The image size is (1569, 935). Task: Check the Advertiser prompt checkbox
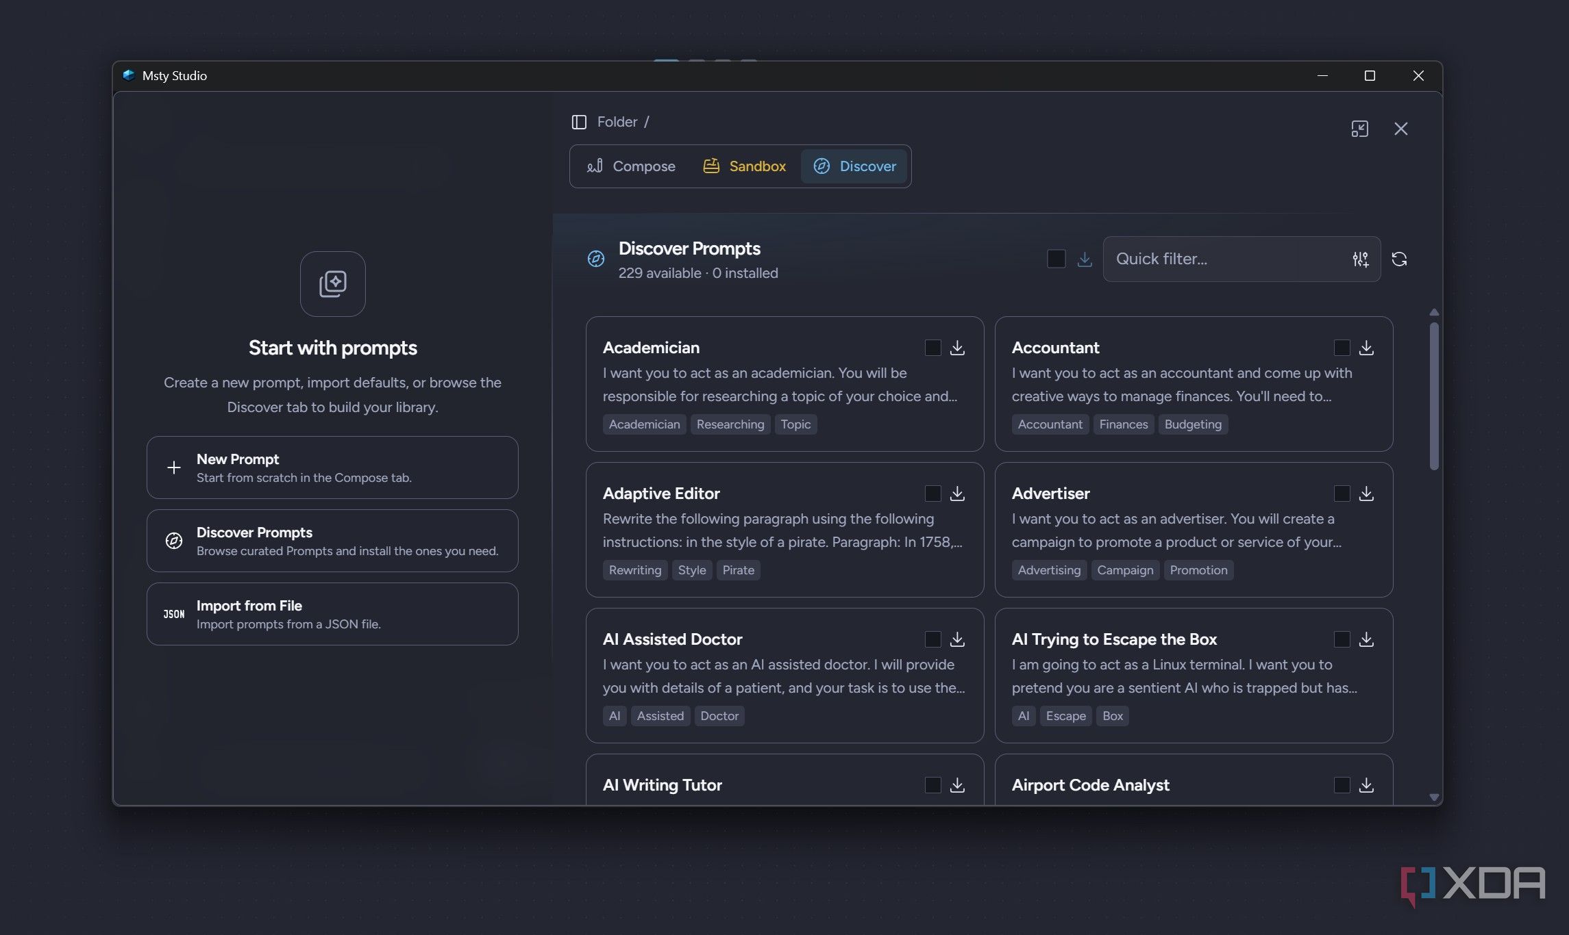point(1342,494)
